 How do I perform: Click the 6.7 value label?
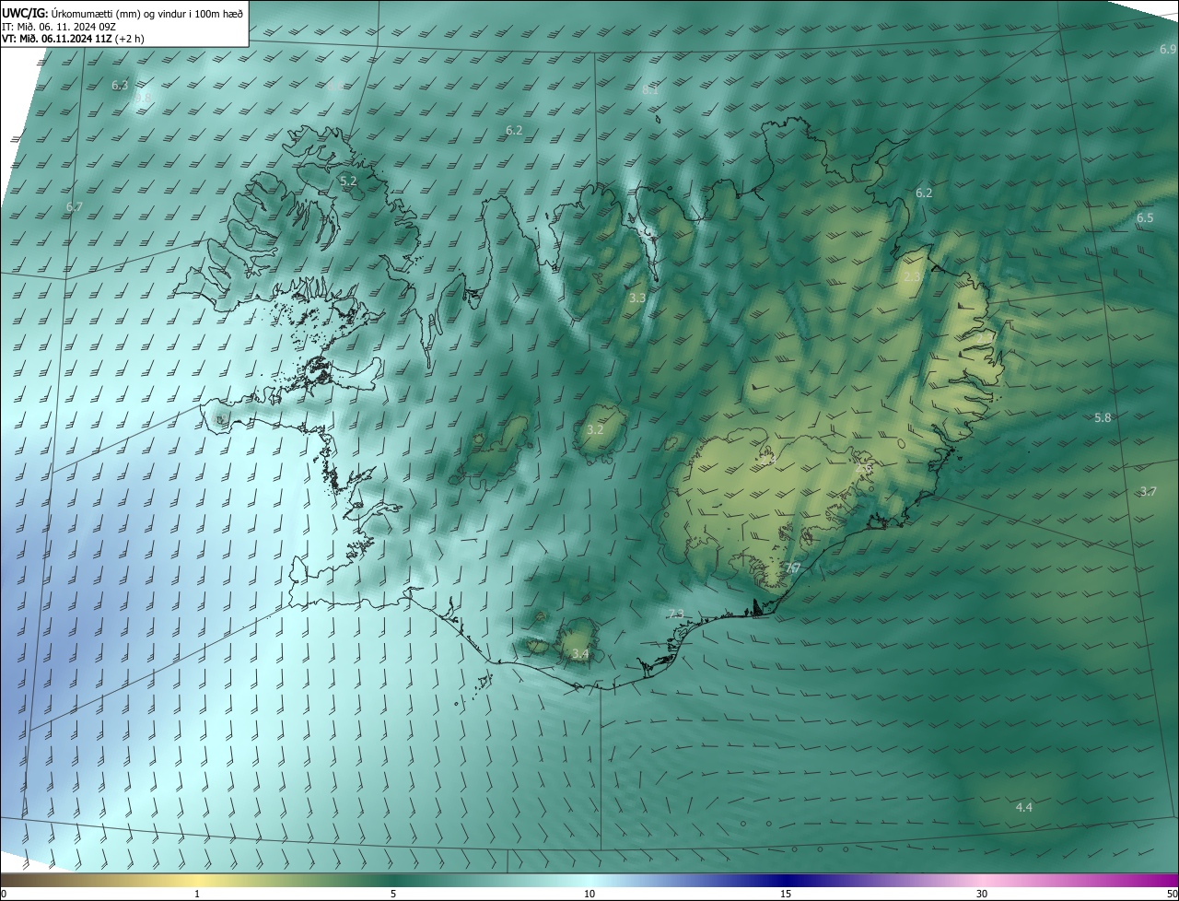(x=75, y=207)
